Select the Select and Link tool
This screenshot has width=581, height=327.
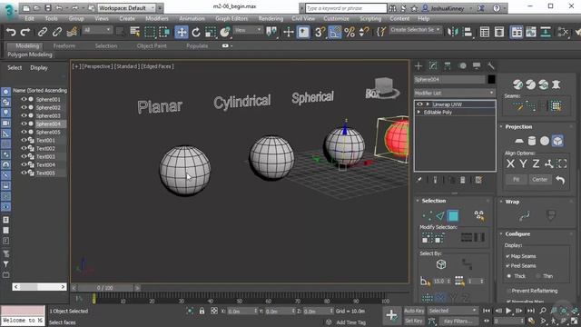(43, 33)
